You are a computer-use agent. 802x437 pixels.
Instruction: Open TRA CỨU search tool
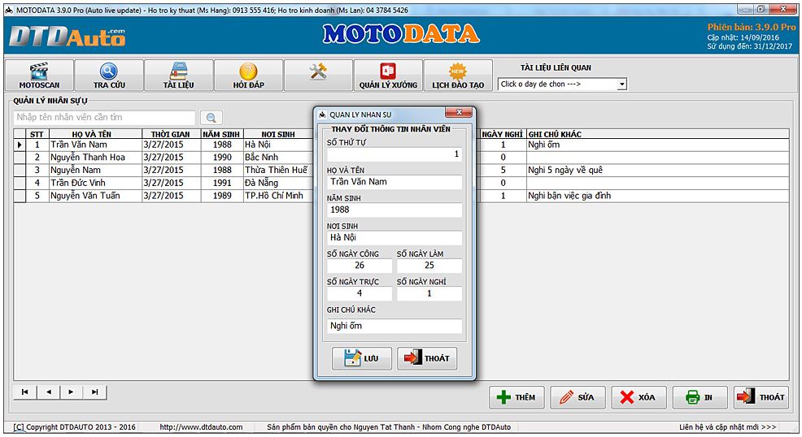tap(109, 75)
